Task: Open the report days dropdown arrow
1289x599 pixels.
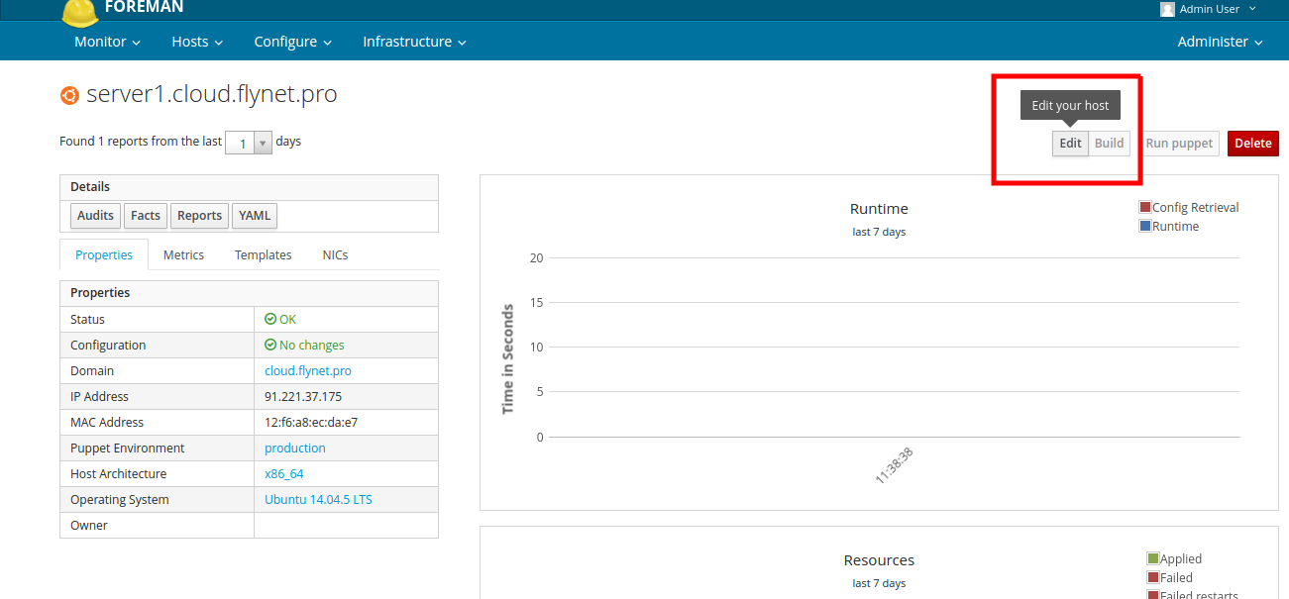Action: tap(263, 143)
